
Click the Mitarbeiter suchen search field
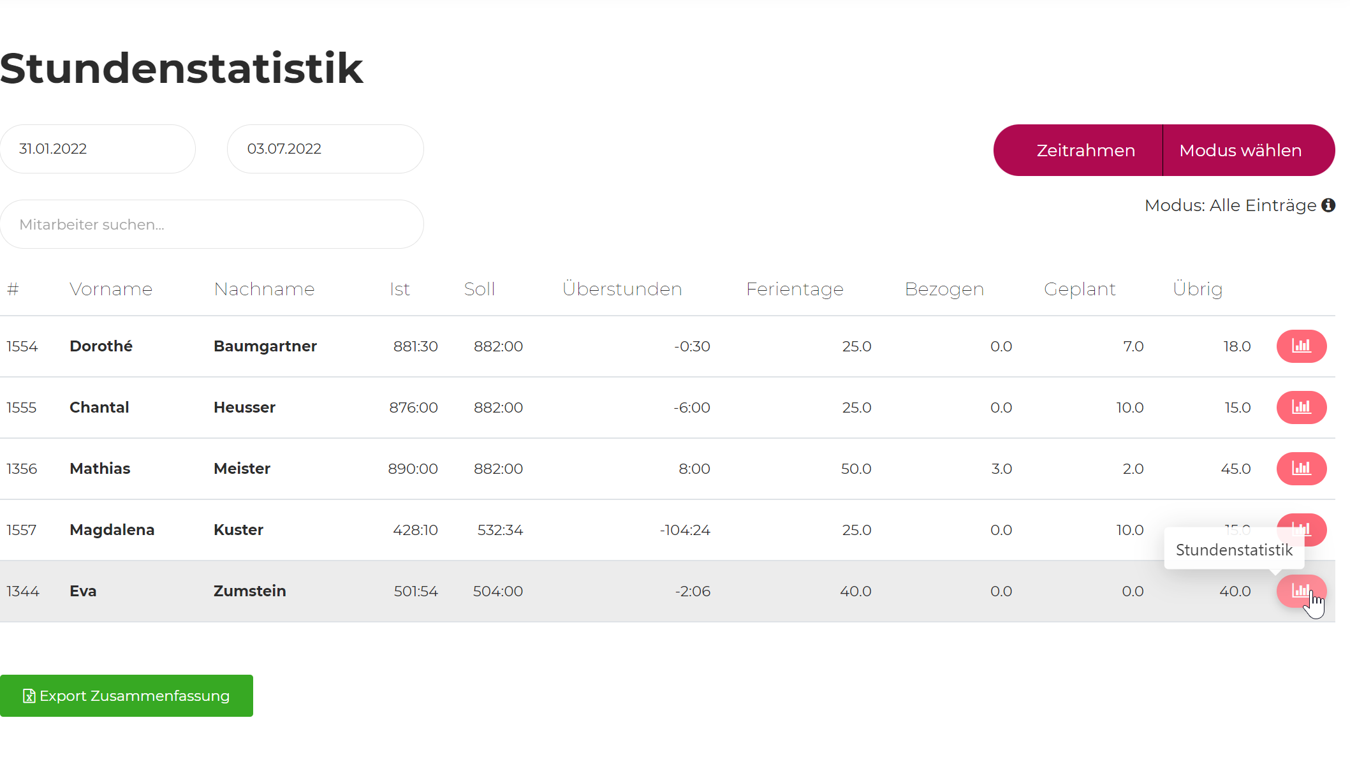(x=212, y=224)
